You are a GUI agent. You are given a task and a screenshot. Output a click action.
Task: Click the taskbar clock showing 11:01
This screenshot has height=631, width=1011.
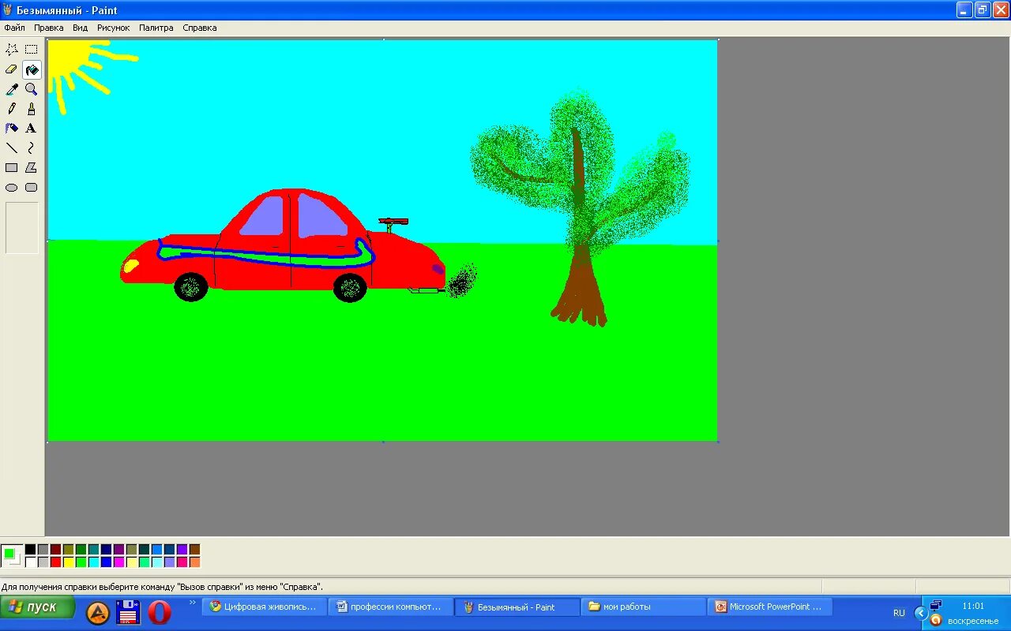pyautogui.click(x=973, y=606)
